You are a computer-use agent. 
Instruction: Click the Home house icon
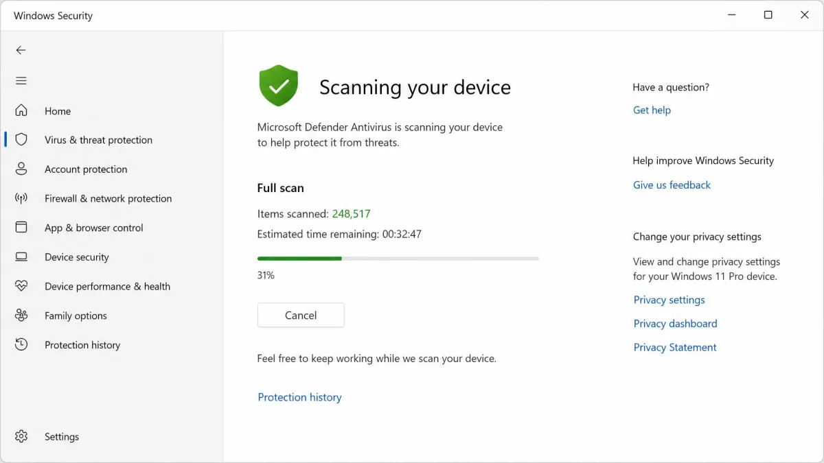(21, 110)
